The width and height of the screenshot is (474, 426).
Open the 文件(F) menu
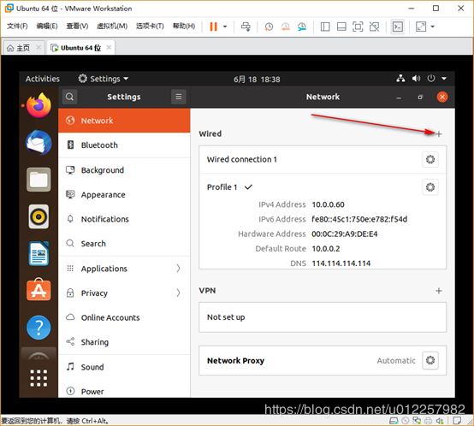coord(17,26)
